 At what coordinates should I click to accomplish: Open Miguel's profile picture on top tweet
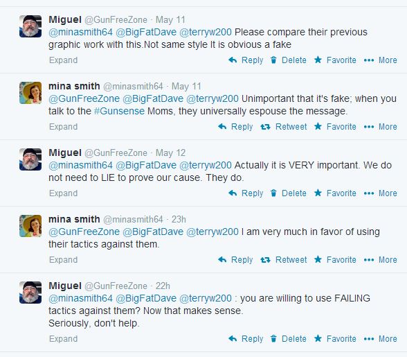pyautogui.click(x=30, y=26)
